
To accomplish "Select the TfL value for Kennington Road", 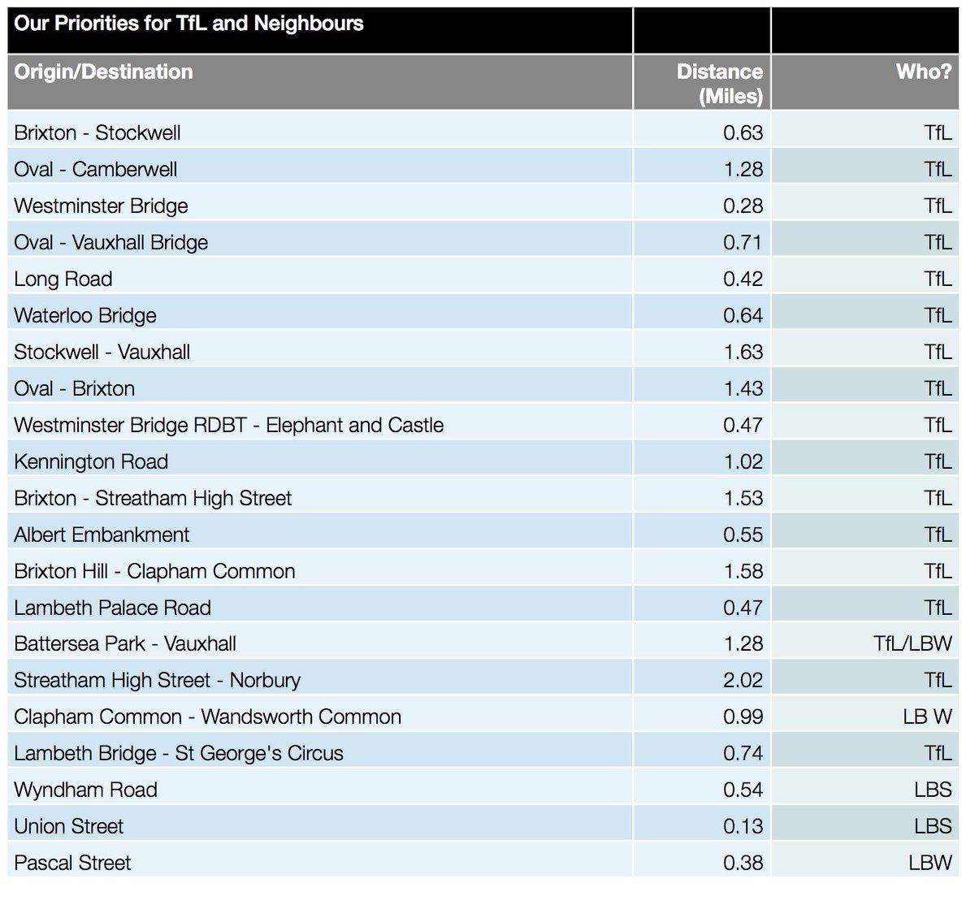I will click(x=938, y=461).
